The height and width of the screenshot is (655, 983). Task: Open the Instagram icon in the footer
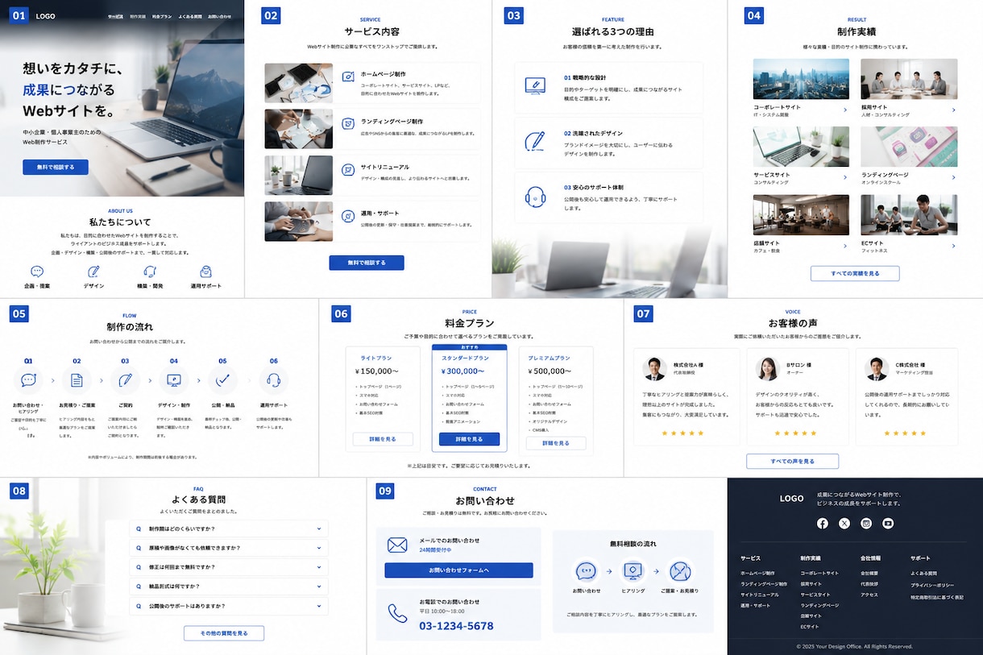tap(866, 523)
